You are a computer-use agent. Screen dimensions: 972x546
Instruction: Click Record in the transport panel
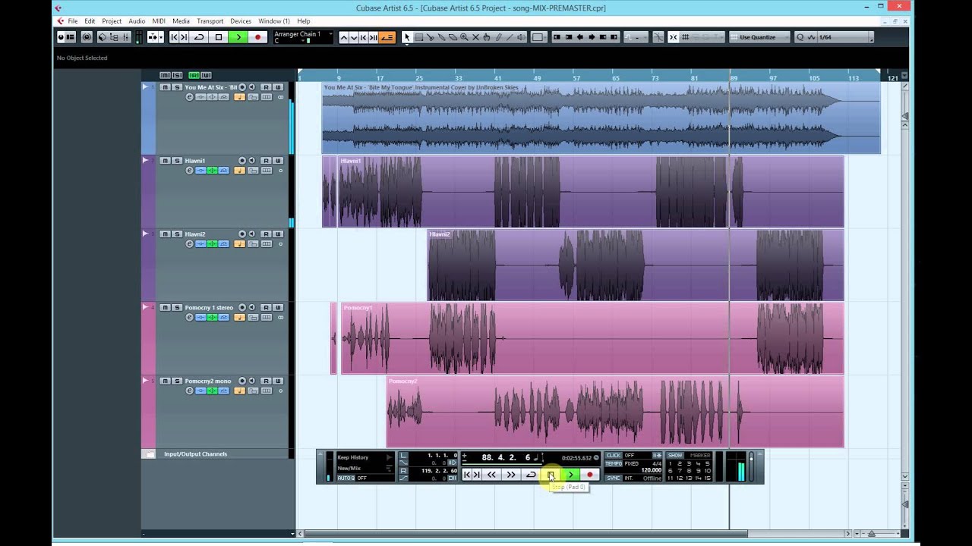(590, 475)
